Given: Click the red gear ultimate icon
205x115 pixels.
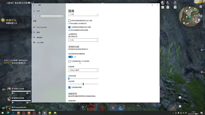Looking at the screenshot, I should (x=102, y=108).
